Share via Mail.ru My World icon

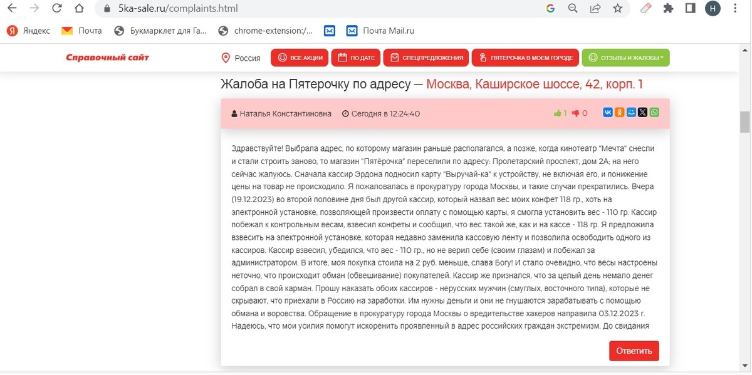click(x=631, y=113)
